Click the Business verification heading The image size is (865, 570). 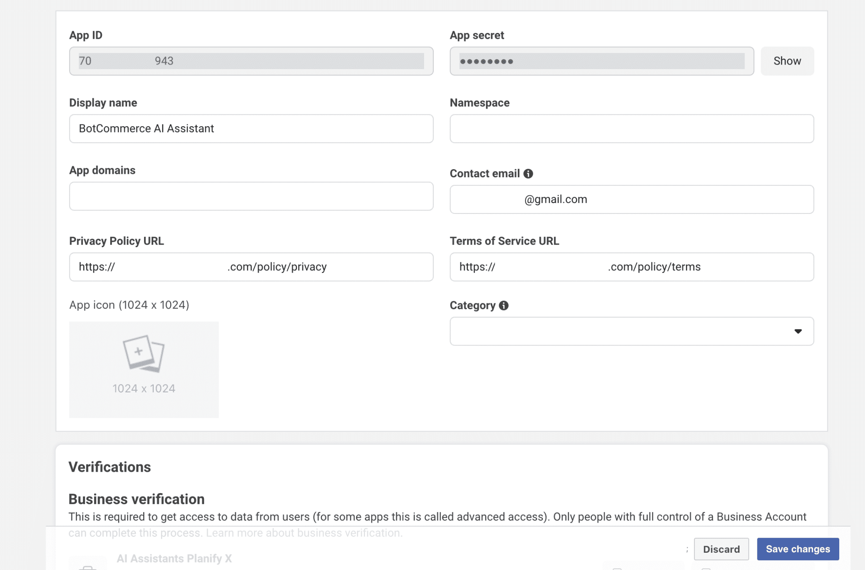(x=136, y=499)
